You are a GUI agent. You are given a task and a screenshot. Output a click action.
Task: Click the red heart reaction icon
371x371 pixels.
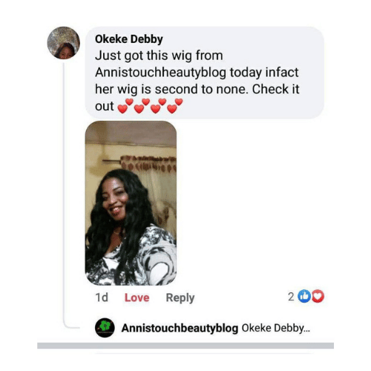(x=318, y=296)
